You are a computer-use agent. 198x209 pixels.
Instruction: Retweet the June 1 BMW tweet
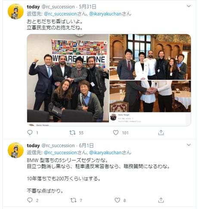[x=73, y=200]
